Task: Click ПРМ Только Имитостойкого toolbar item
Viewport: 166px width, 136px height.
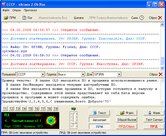Action: pyautogui.click(x=108, y=18)
